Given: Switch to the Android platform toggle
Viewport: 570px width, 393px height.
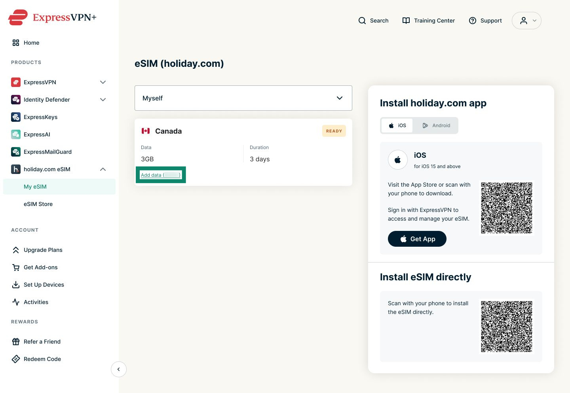Looking at the screenshot, I should coord(436,125).
